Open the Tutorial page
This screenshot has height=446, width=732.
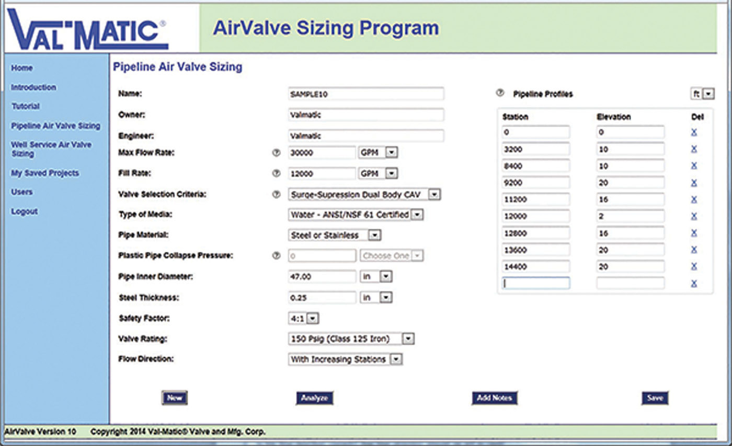coord(26,106)
